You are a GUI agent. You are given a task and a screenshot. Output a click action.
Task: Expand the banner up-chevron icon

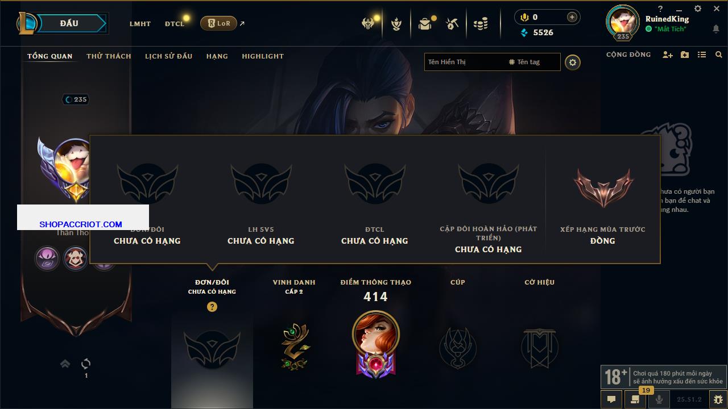(65, 364)
